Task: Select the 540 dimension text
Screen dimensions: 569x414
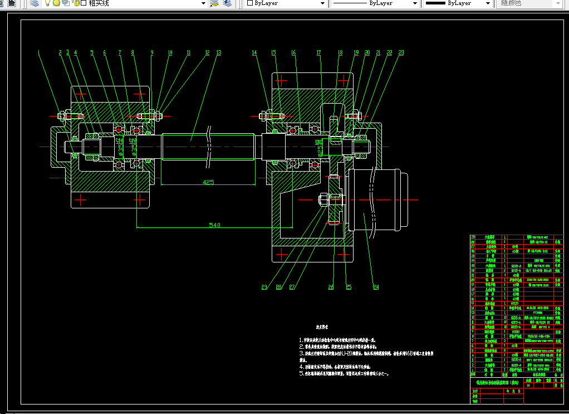Action: 214,225
